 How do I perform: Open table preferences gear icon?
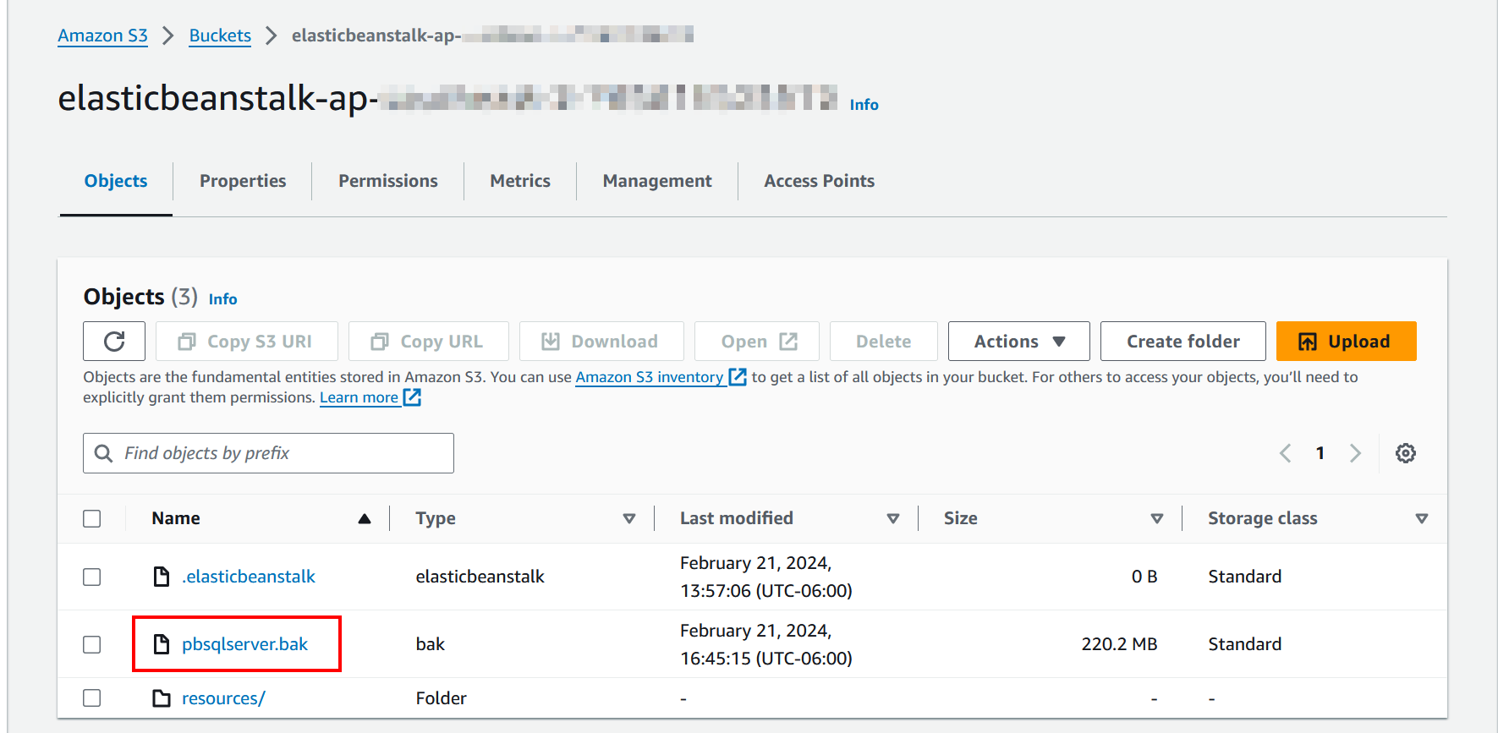[x=1405, y=453]
